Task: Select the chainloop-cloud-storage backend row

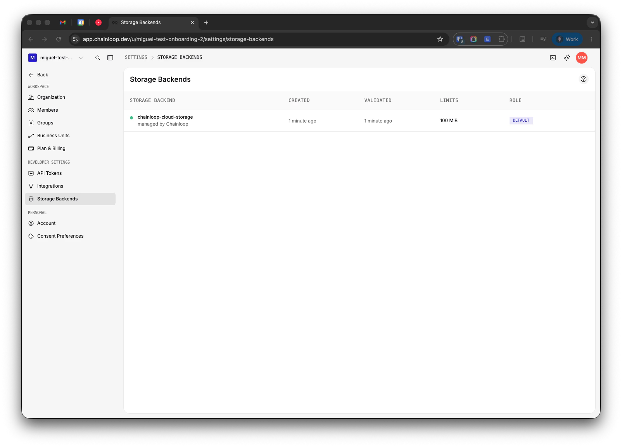Action: coord(359,121)
